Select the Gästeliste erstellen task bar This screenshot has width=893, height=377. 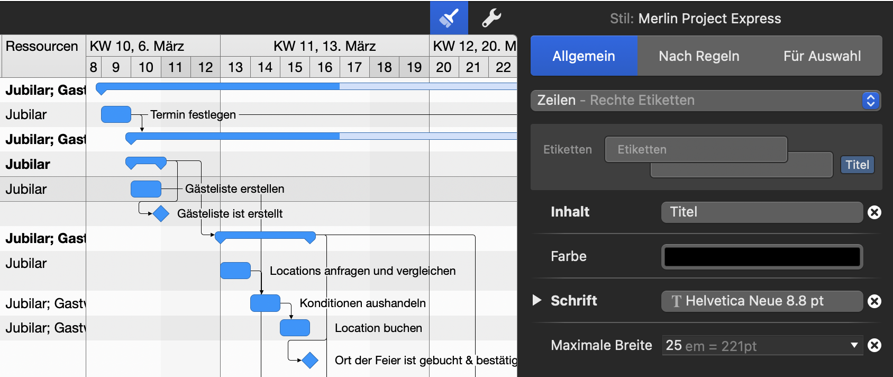(146, 189)
